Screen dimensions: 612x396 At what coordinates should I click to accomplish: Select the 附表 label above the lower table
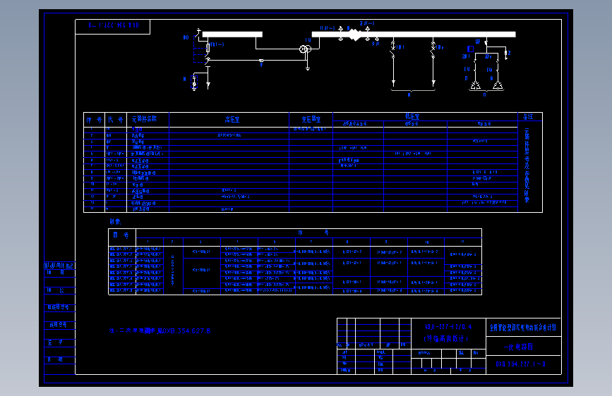click(115, 221)
